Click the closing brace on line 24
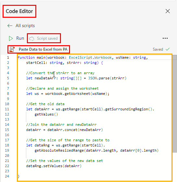The width and height of the screenshot is (177, 182). pos(18,176)
